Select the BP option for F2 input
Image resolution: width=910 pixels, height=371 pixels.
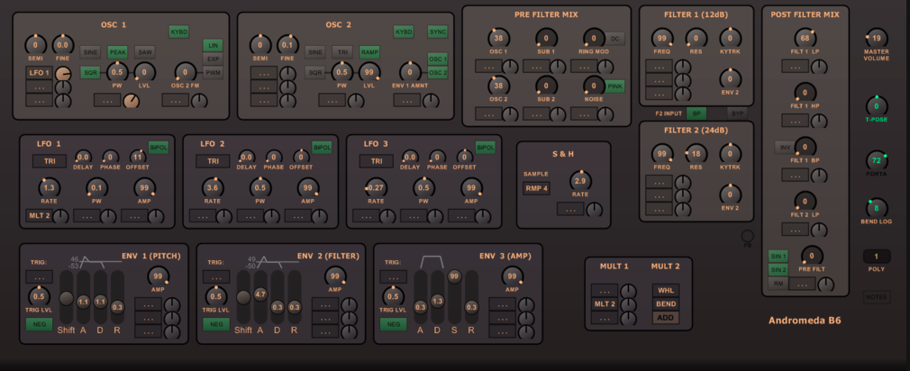click(x=696, y=113)
